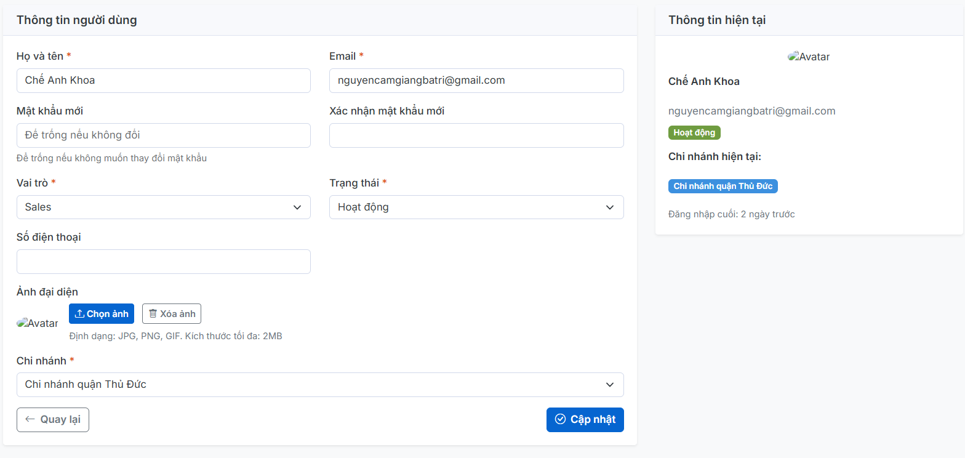Go back with the Quay lại button
965x458 pixels.
click(x=53, y=420)
